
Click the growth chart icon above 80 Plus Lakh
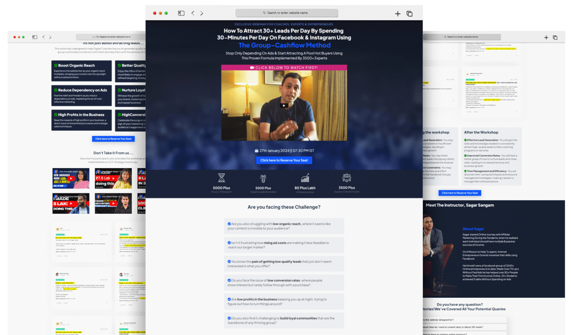305,178
